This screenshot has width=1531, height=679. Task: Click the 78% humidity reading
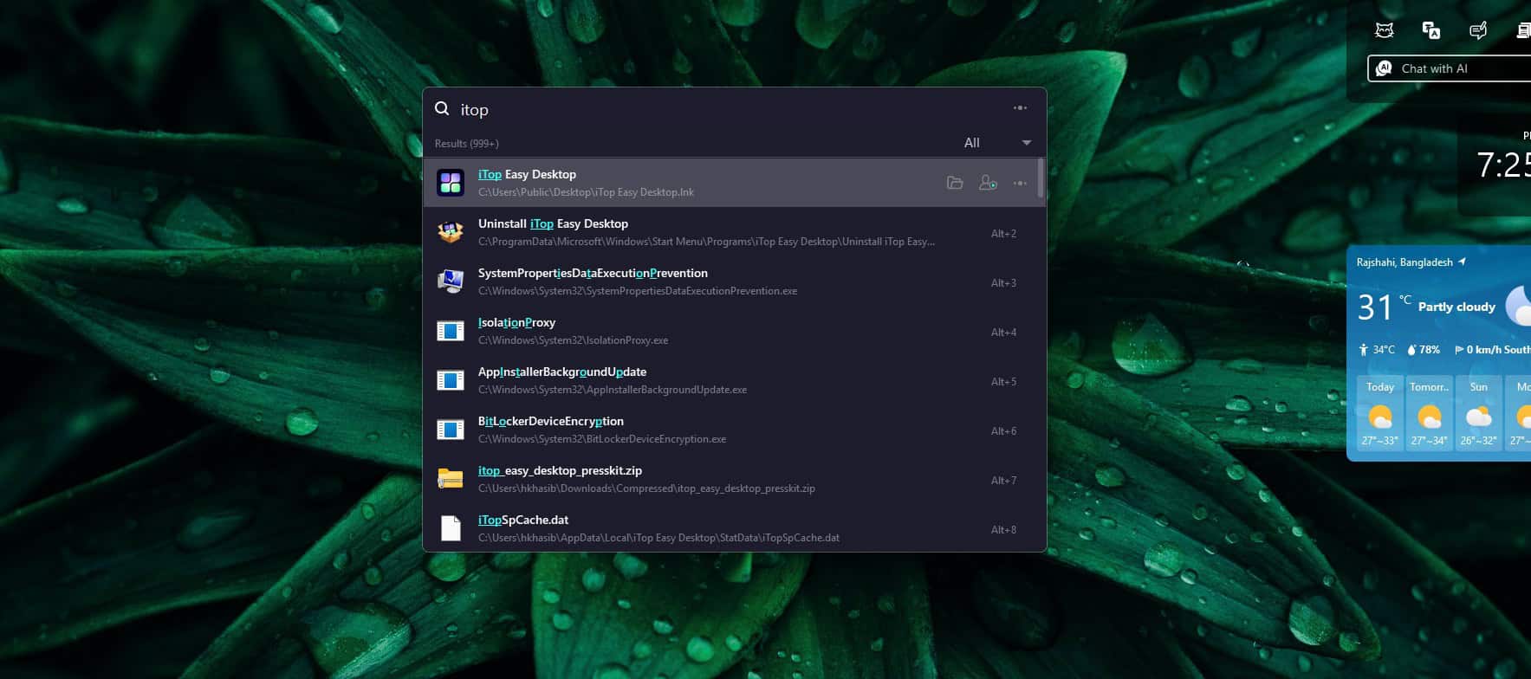[x=1424, y=350]
